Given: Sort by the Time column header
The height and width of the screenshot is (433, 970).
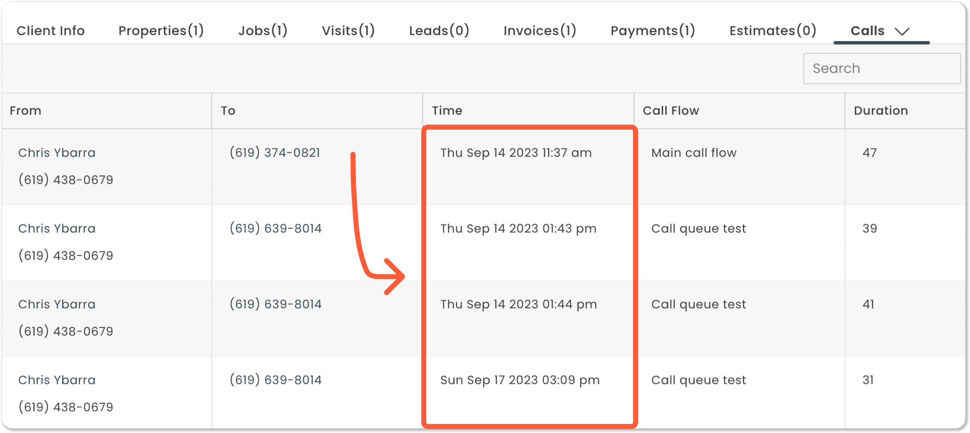Looking at the screenshot, I should (x=447, y=111).
